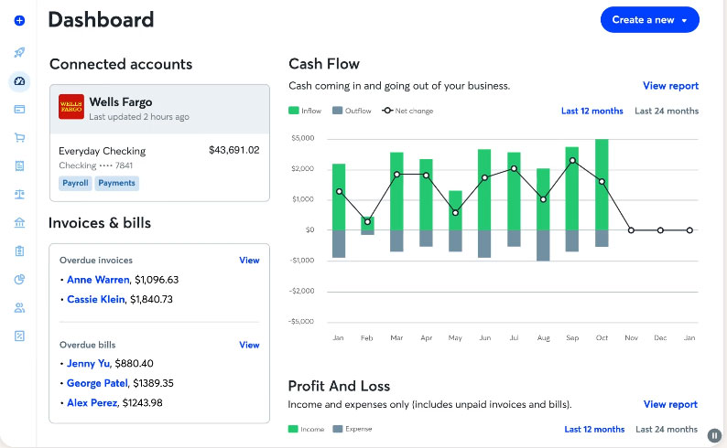Image resolution: width=727 pixels, height=448 pixels.
Task: Click the shopping cart sidebar icon
Action: [19, 138]
